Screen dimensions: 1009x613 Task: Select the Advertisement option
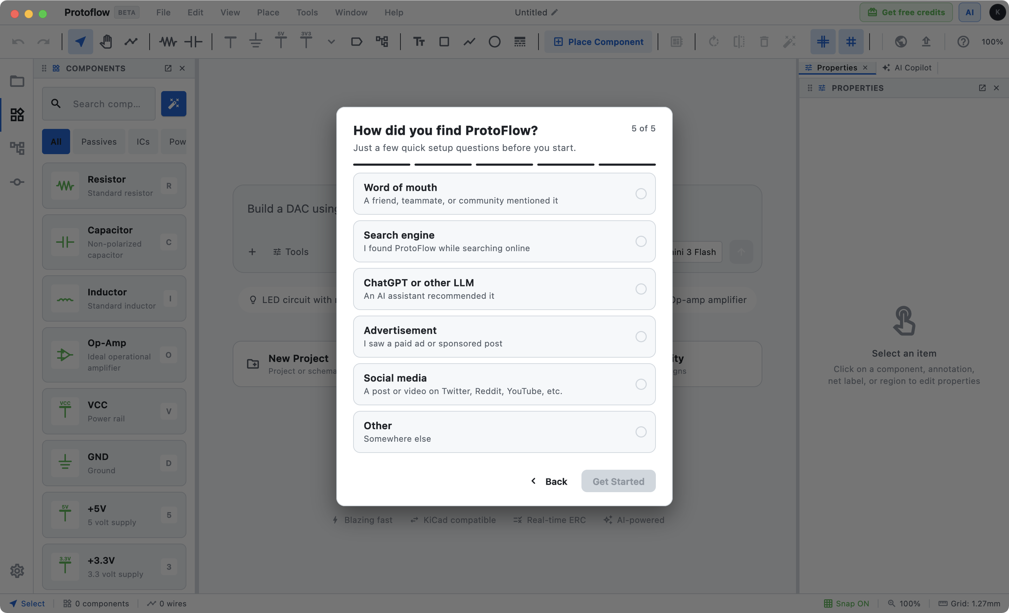504,337
